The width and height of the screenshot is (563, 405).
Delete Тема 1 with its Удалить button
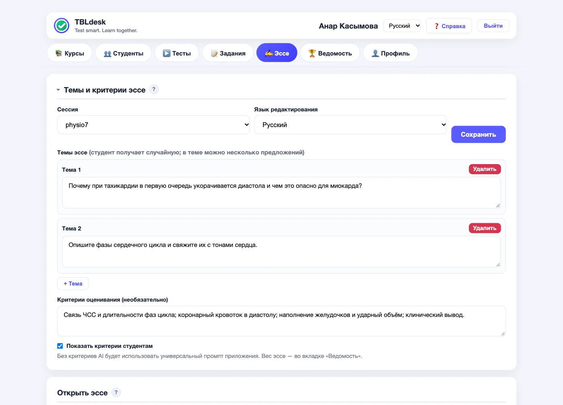485,169
